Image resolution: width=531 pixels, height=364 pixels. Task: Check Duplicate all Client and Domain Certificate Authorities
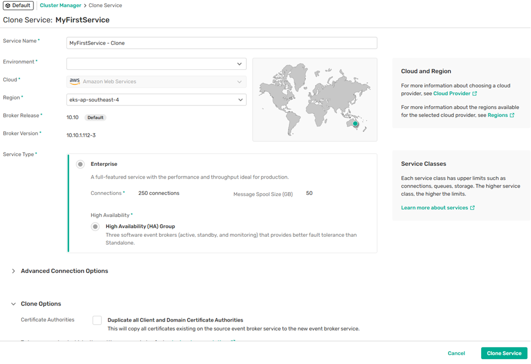97,320
